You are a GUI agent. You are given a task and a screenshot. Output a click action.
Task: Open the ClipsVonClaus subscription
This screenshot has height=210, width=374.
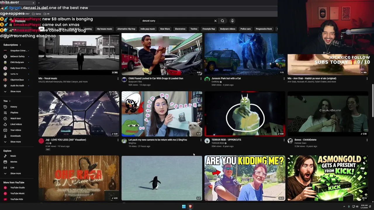(x=17, y=80)
